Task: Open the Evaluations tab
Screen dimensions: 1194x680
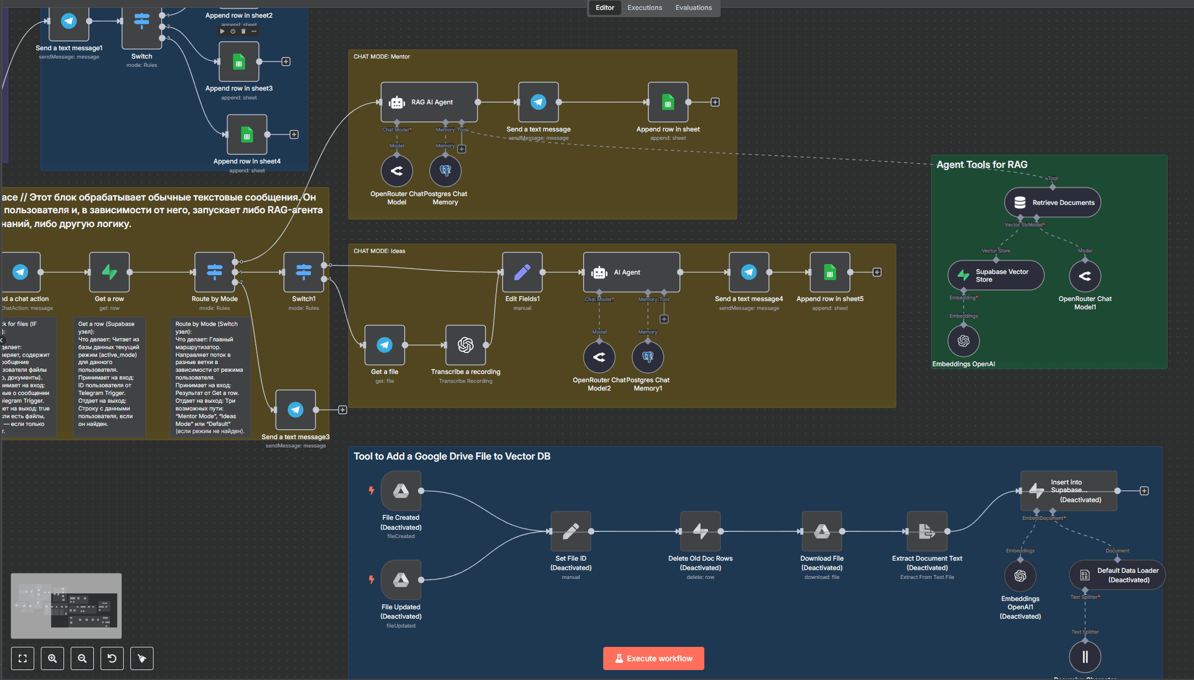Action: (693, 8)
